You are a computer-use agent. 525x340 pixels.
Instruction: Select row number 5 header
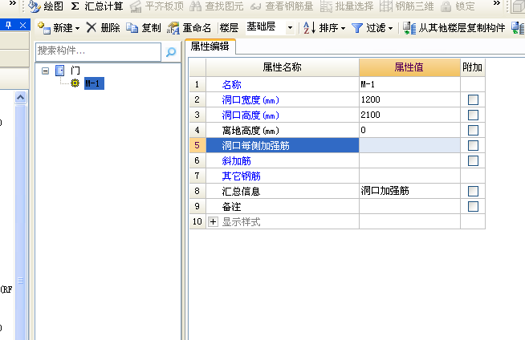click(197, 145)
